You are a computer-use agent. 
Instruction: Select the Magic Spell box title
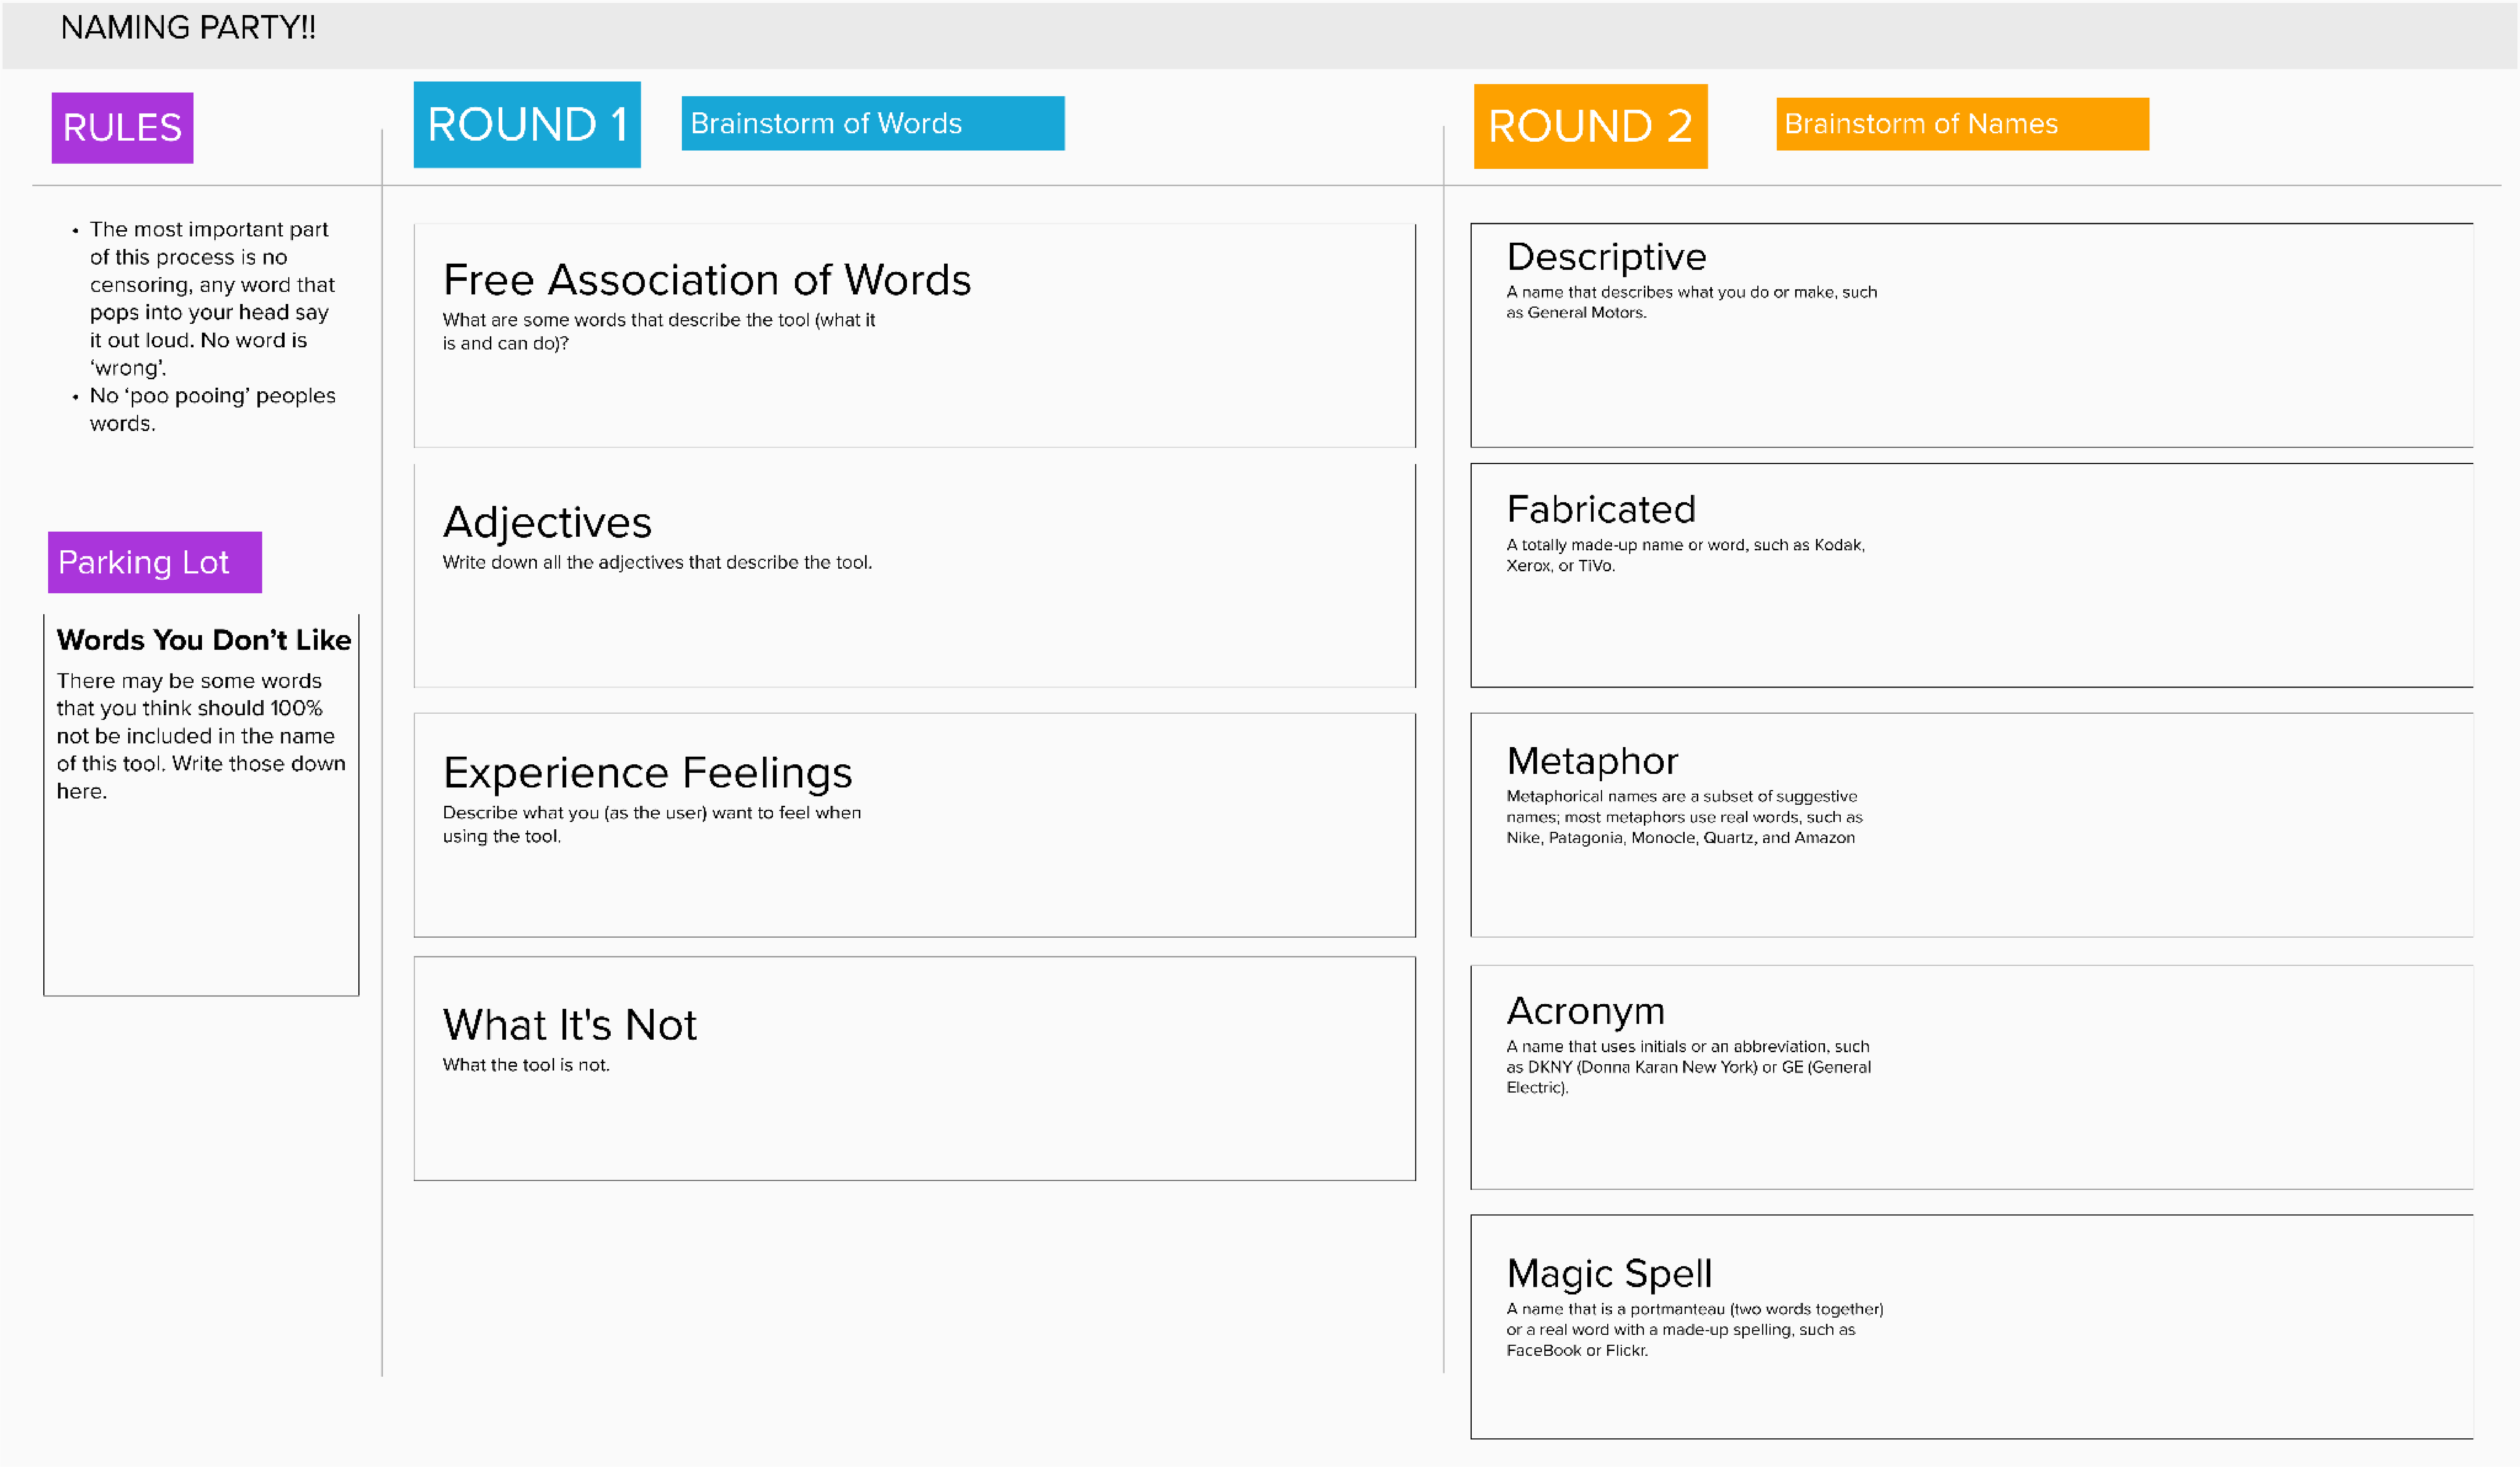(x=1609, y=1273)
